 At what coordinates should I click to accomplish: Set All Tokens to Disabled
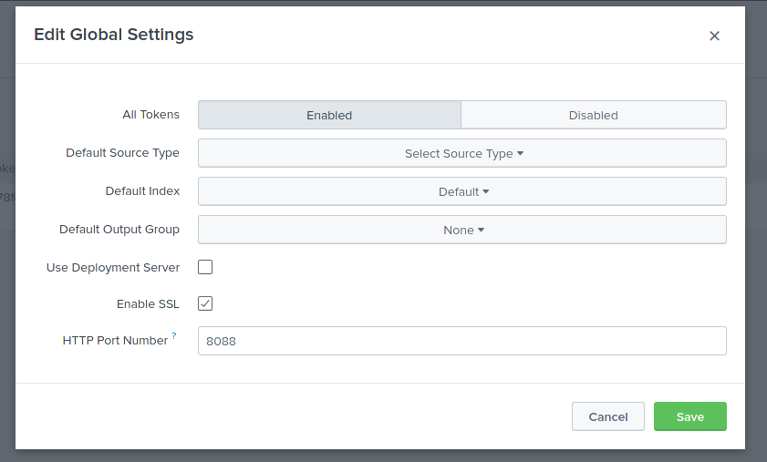pyautogui.click(x=593, y=115)
